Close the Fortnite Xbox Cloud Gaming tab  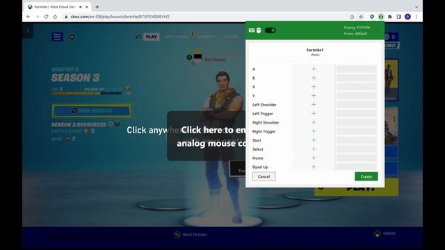(87, 7)
